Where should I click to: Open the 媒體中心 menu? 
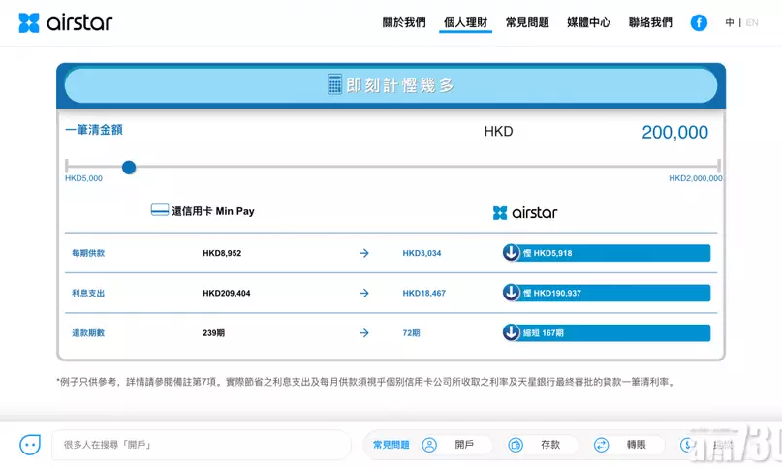pos(588,22)
